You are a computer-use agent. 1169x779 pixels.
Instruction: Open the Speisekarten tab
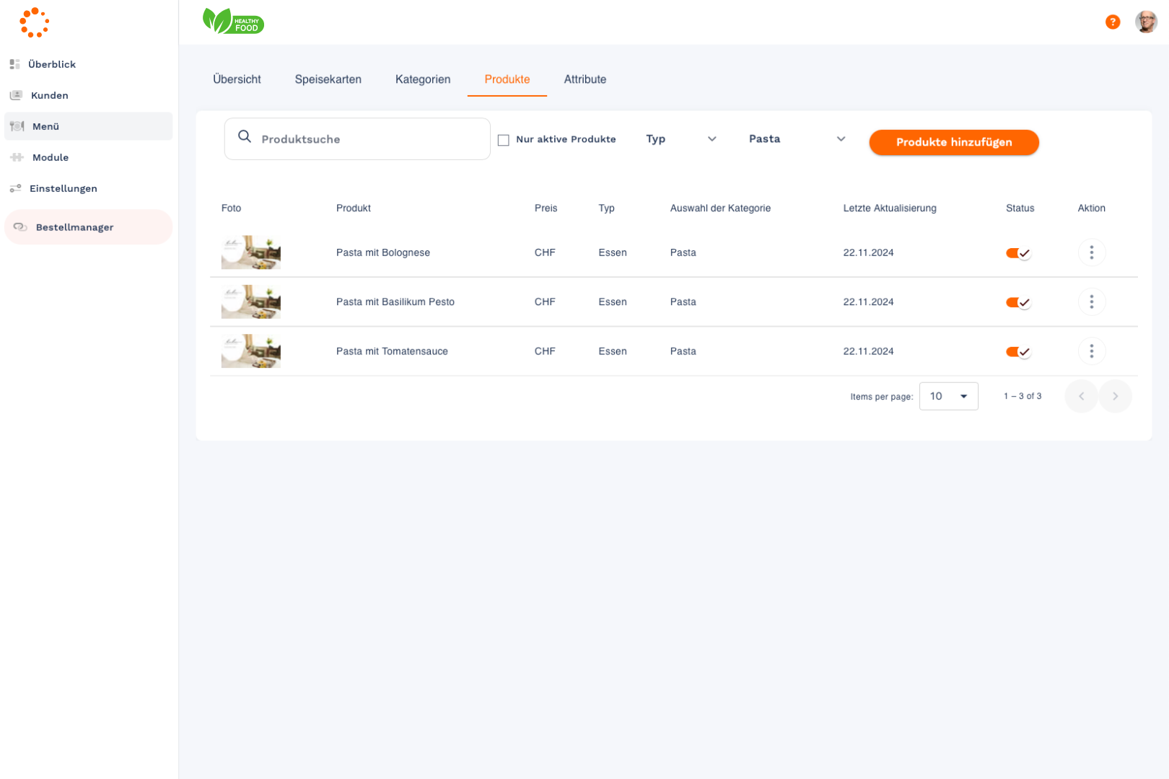click(328, 79)
